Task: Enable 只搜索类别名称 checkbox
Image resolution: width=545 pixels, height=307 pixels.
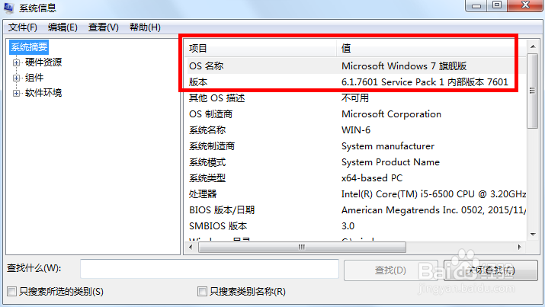Action: point(202,292)
